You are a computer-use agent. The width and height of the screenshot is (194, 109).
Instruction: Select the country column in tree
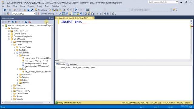(36, 64)
